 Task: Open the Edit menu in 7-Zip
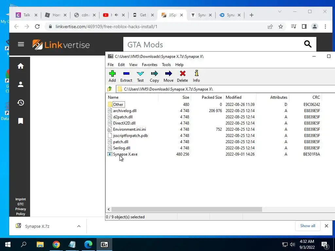121,65
